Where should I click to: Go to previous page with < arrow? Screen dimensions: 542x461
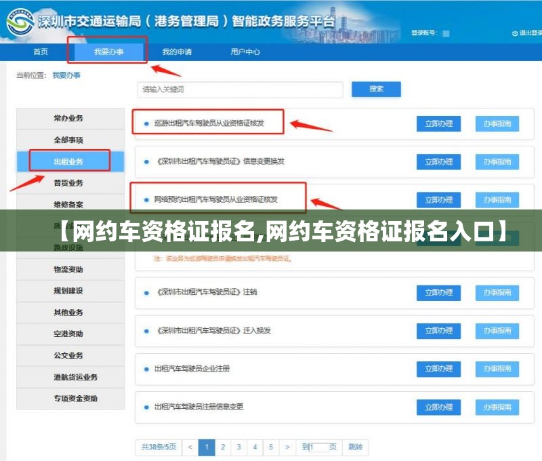click(x=190, y=447)
